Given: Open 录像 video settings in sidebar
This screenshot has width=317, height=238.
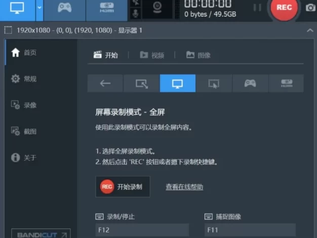Looking at the screenshot, I should [24, 105].
